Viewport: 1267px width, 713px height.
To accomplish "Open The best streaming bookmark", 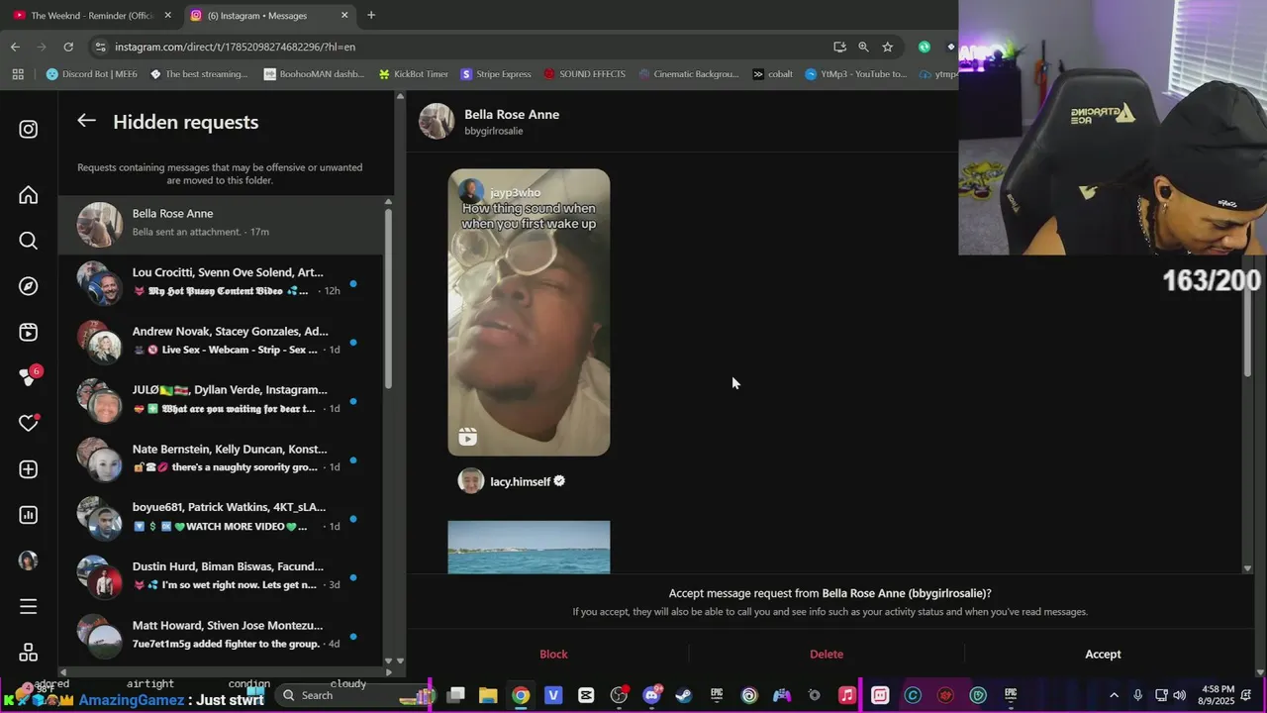I will [x=198, y=74].
